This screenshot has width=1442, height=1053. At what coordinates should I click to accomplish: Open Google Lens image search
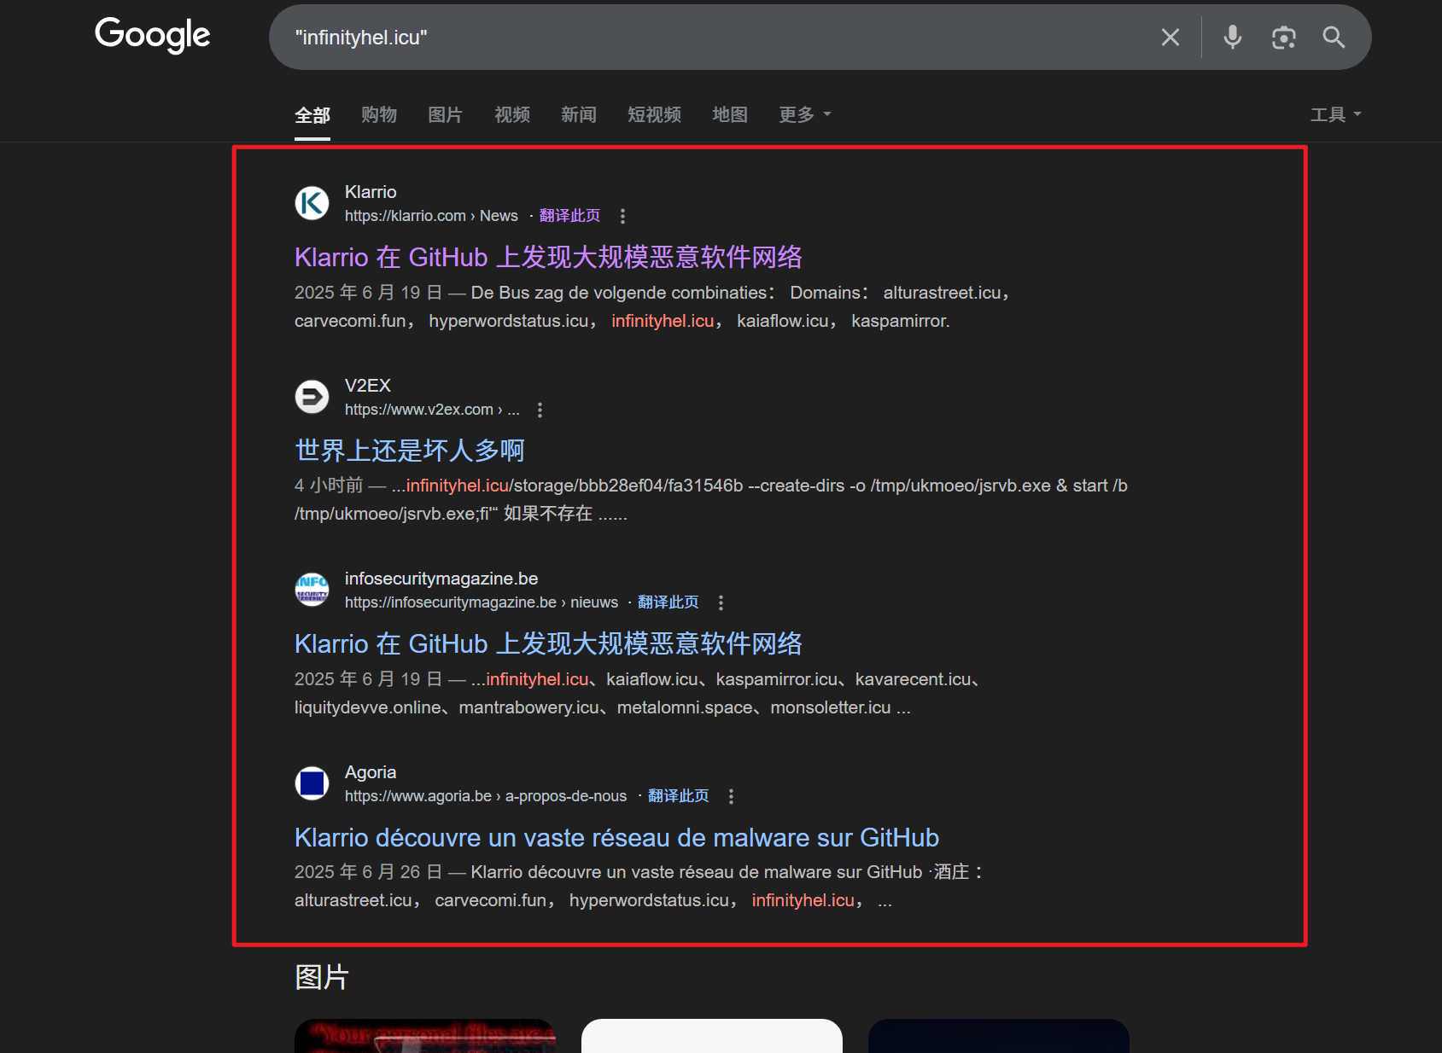(1284, 37)
